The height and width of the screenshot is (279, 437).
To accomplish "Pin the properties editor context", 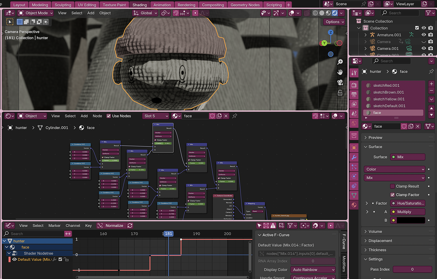I will (x=431, y=72).
